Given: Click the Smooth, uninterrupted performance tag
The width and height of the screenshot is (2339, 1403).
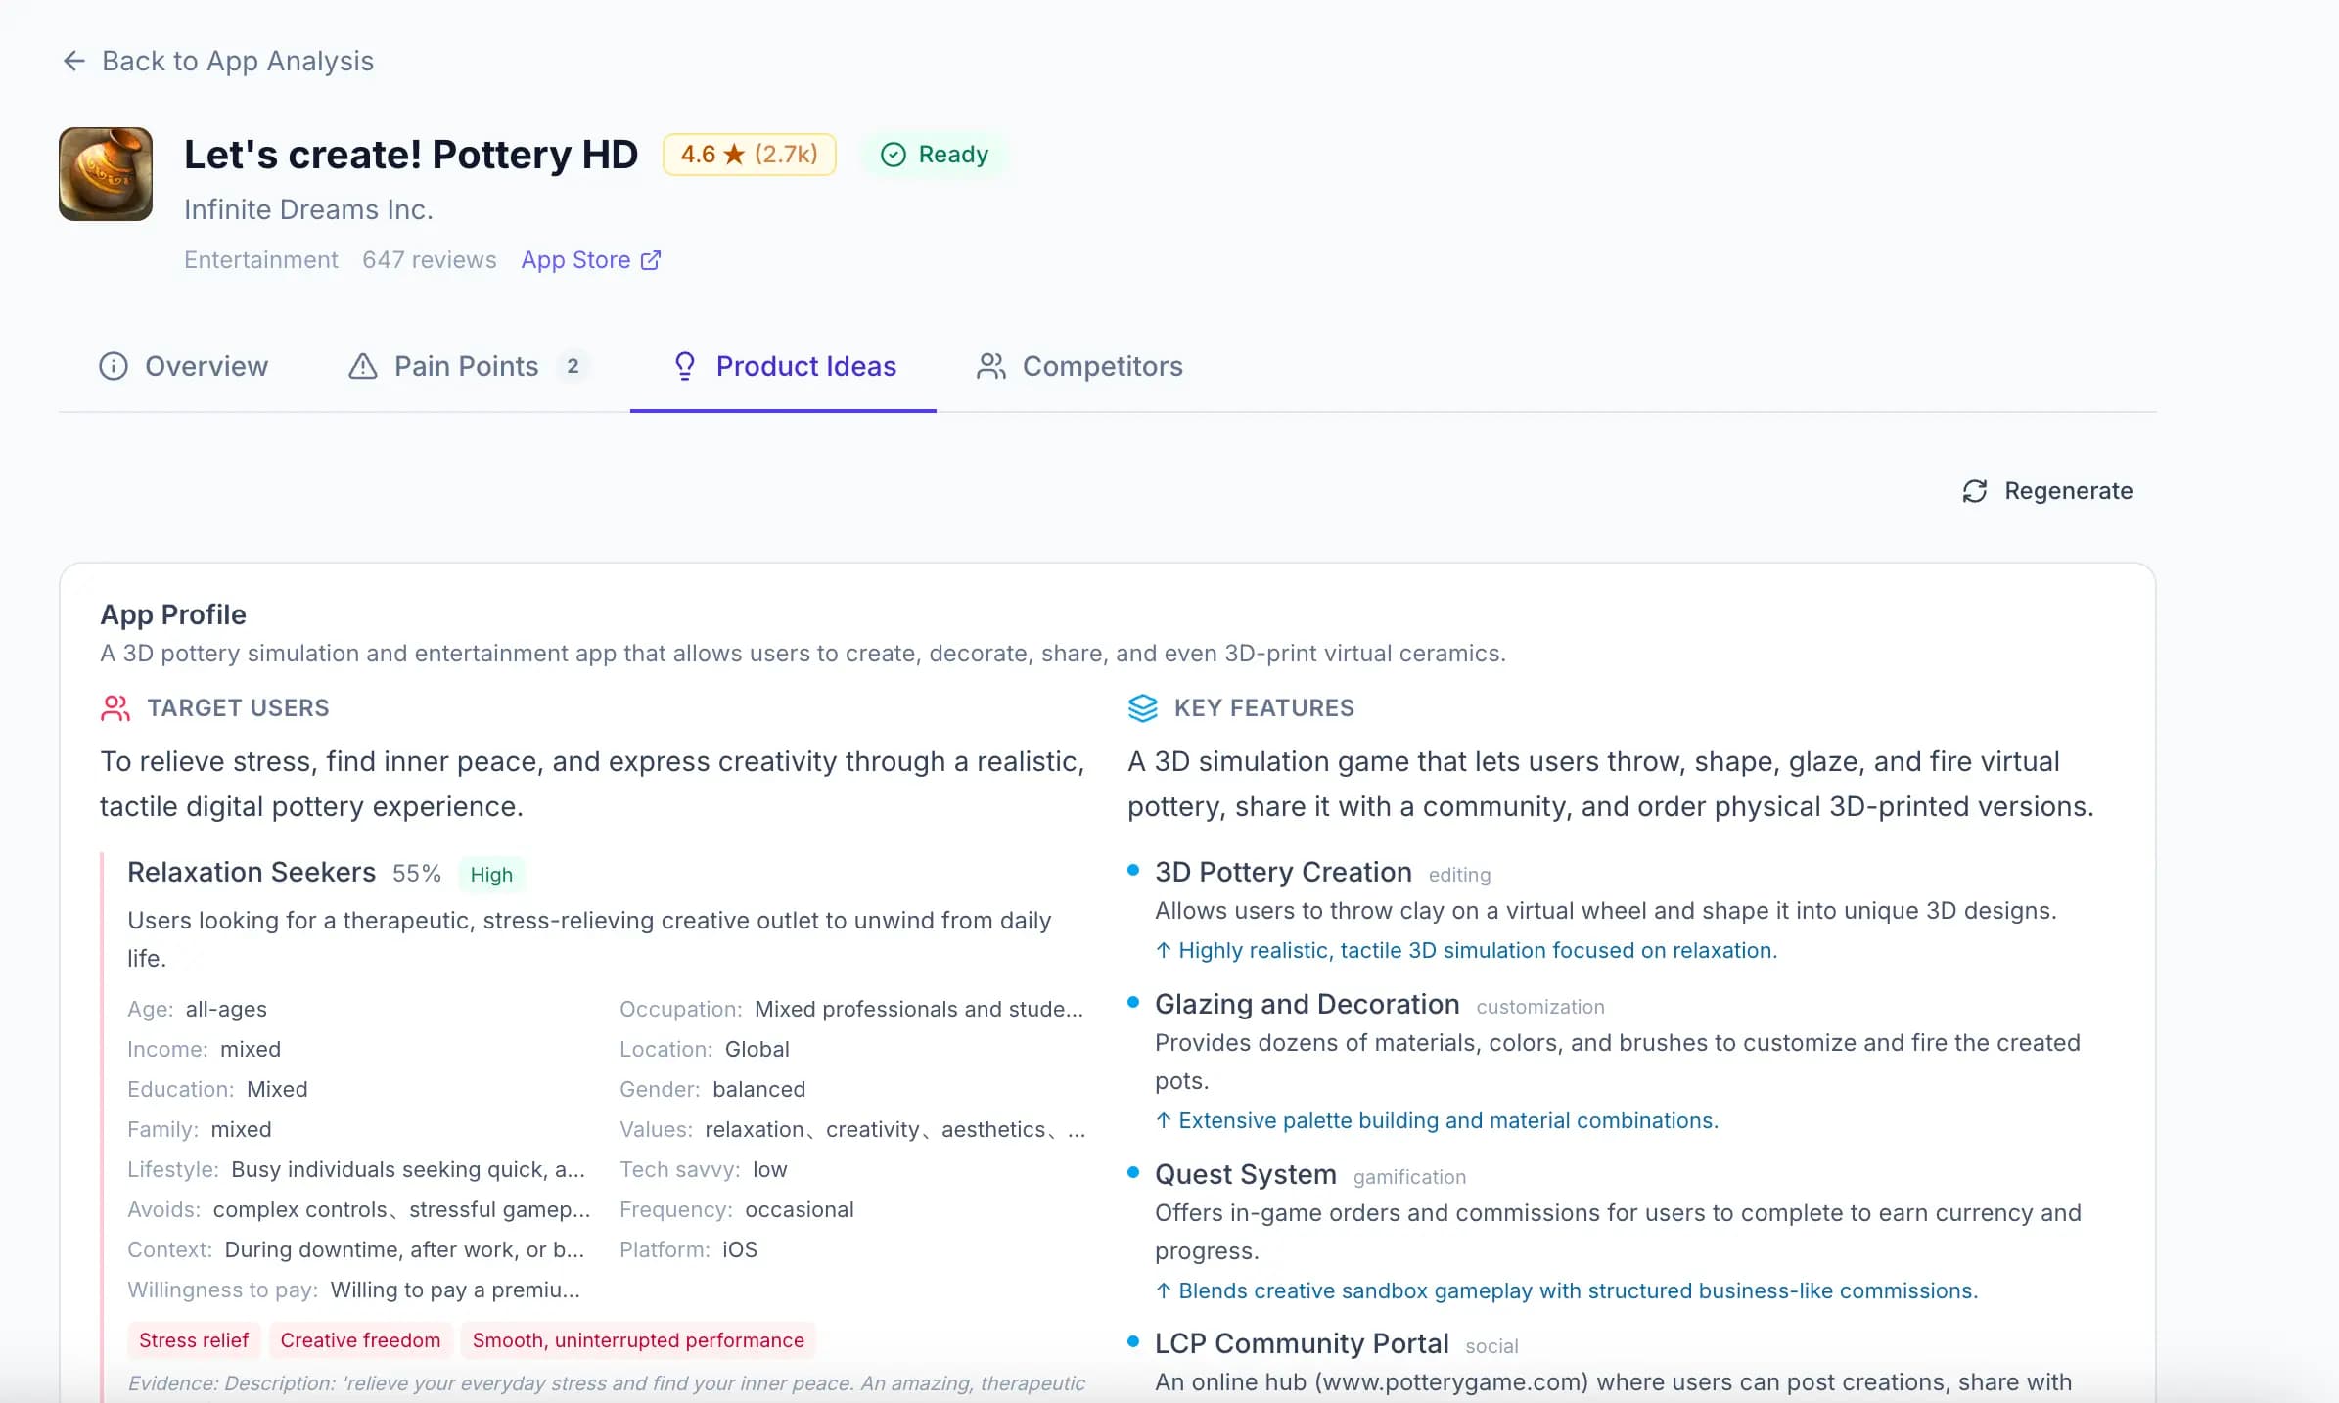Looking at the screenshot, I should (x=638, y=1340).
